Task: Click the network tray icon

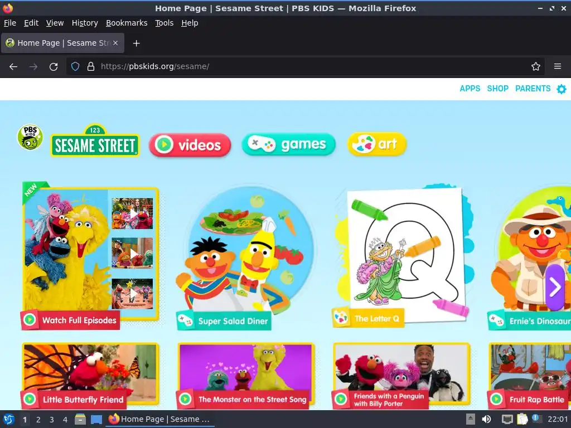Action: tap(507, 419)
